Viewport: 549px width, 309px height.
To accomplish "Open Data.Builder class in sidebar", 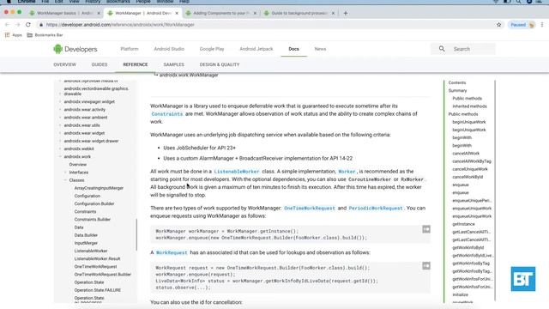I will (86, 235).
